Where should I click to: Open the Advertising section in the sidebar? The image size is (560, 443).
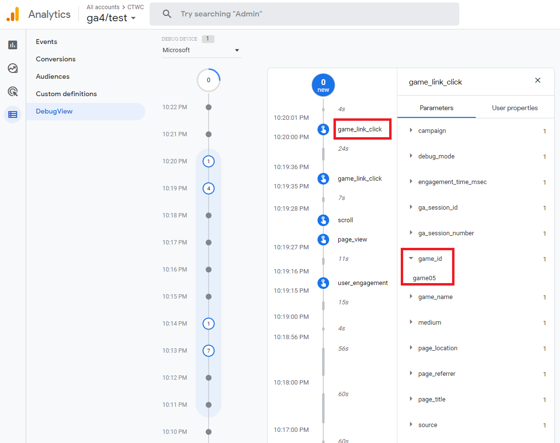(12, 91)
